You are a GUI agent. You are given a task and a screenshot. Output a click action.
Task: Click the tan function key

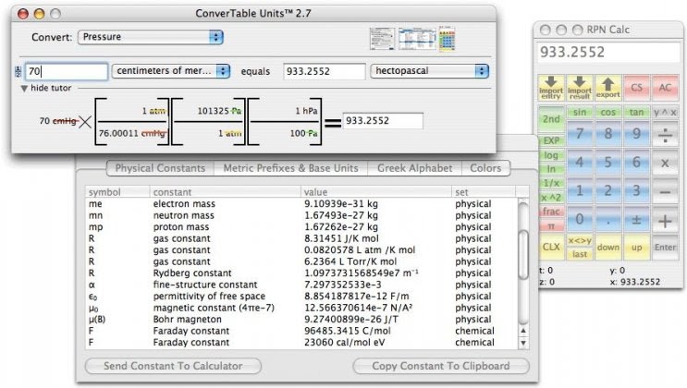[x=637, y=112]
